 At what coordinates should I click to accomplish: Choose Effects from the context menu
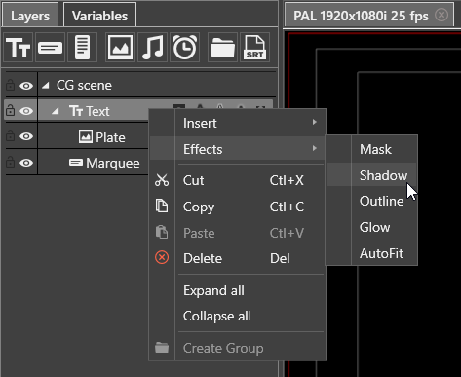coord(238,149)
